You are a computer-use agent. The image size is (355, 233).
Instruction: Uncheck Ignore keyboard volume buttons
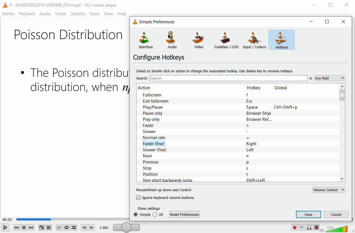pyautogui.click(x=138, y=198)
